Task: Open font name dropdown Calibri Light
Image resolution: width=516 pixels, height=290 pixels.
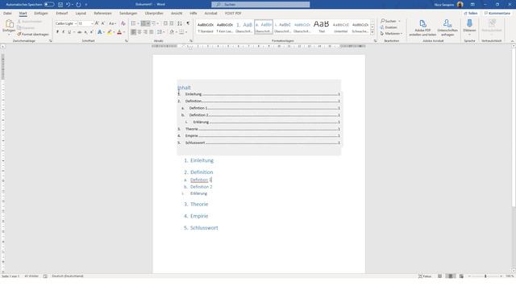Action: (75, 23)
